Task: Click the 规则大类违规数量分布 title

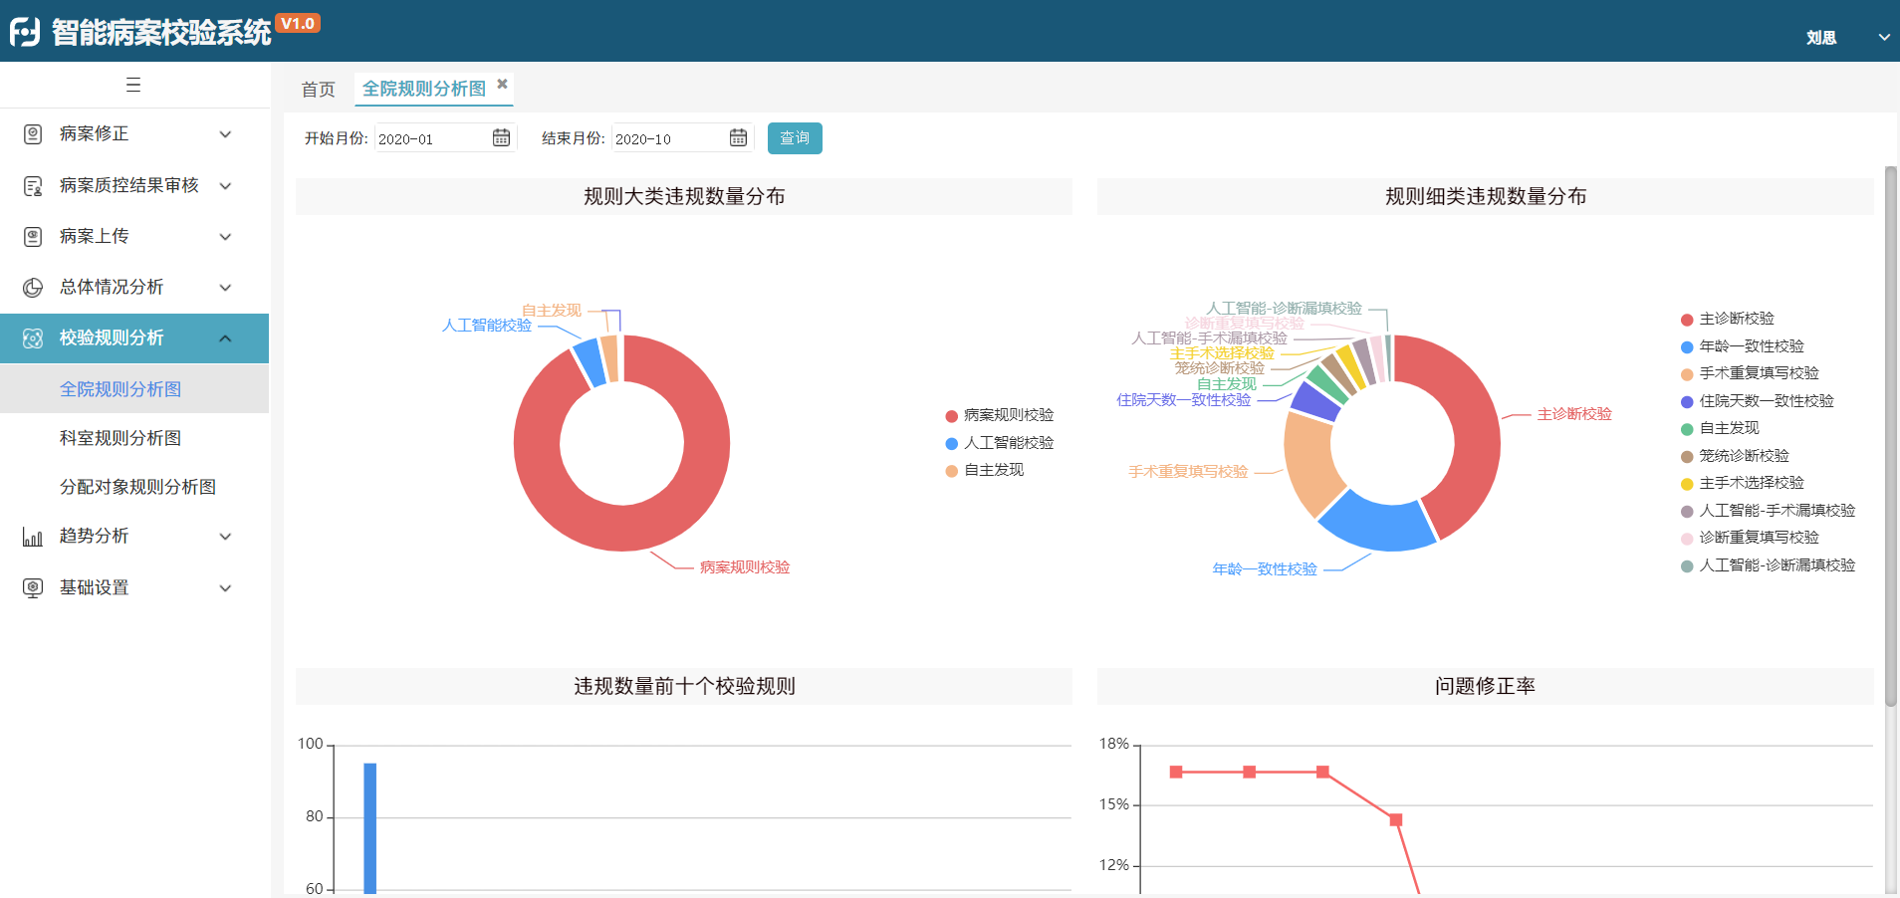Action: [x=684, y=196]
